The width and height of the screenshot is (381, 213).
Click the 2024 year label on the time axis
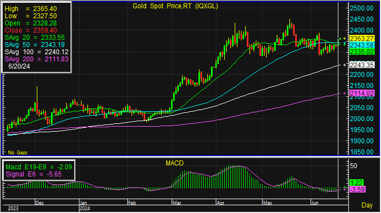[85, 209]
